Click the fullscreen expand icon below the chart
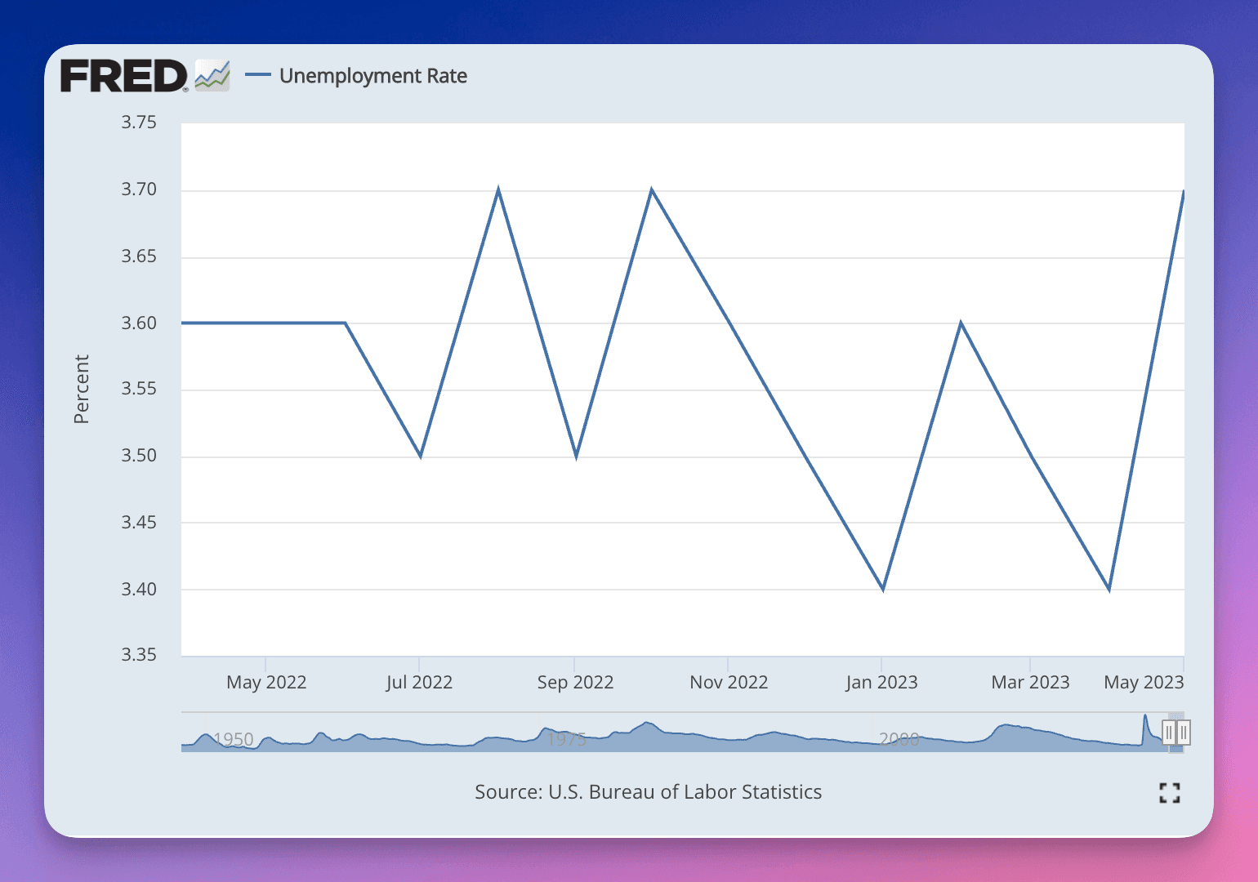1258x882 pixels. (x=1170, y=792)
